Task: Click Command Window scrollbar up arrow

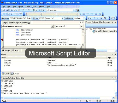Action: (x=116, y=81)
